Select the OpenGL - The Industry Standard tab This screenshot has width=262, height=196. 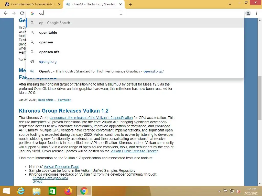click(x=94, y=5)
